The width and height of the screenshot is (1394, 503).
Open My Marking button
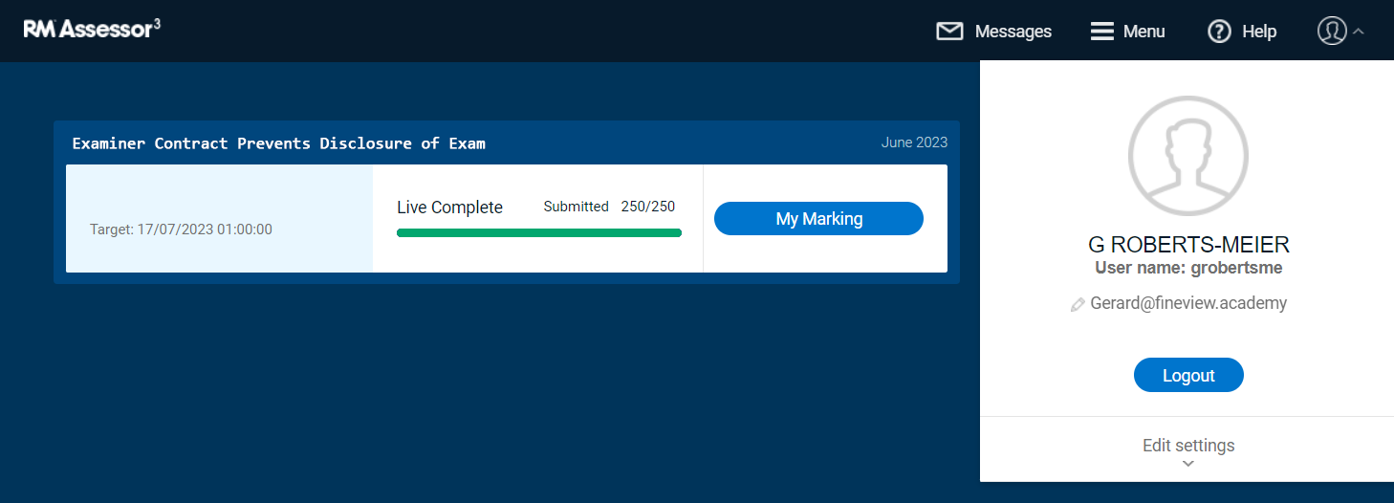(x=818, y=219)
